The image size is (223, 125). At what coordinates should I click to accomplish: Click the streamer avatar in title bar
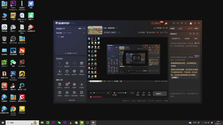pyautogui.click(x=166, y=23)
